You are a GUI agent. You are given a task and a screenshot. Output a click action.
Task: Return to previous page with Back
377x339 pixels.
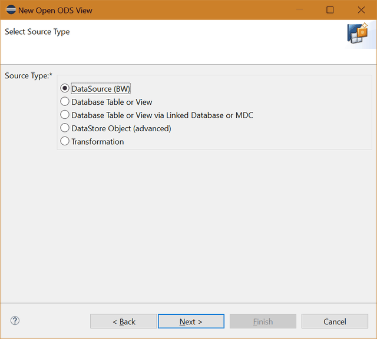tap(124, 321)
